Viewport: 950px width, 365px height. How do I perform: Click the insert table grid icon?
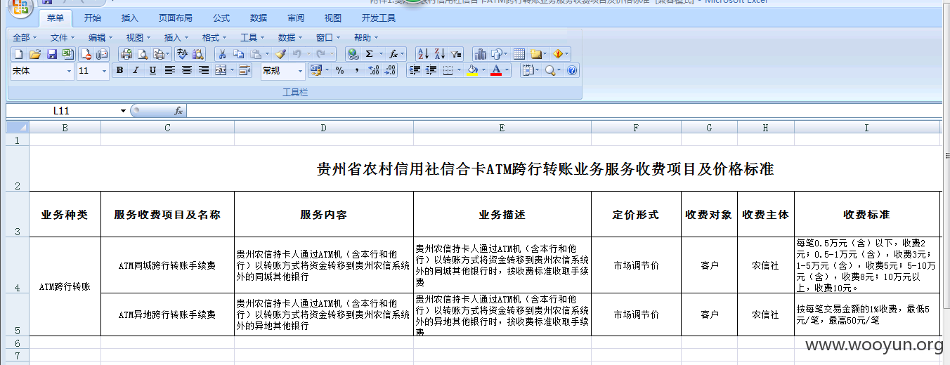(519, 53)
